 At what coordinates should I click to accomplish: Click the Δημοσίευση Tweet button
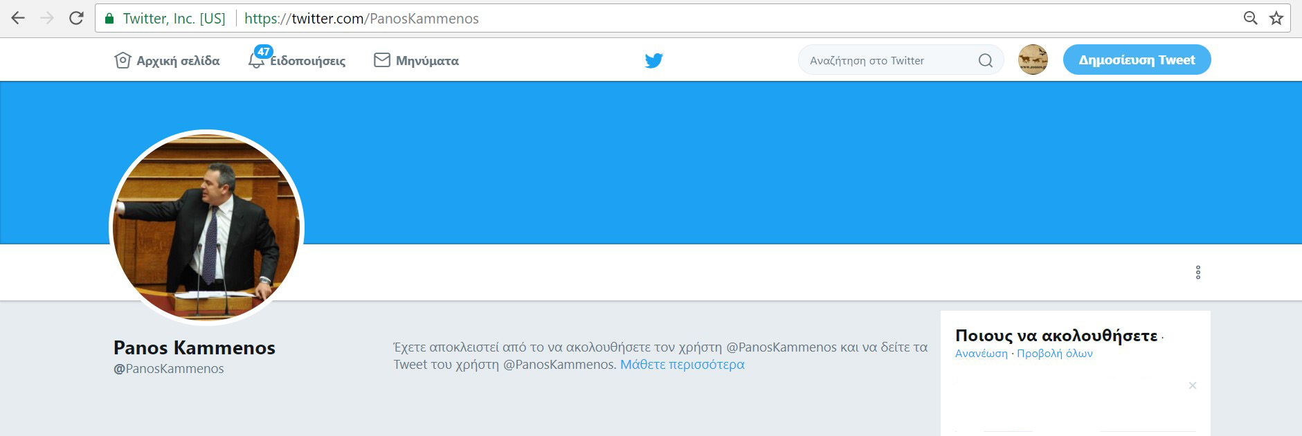(1137, 60)
